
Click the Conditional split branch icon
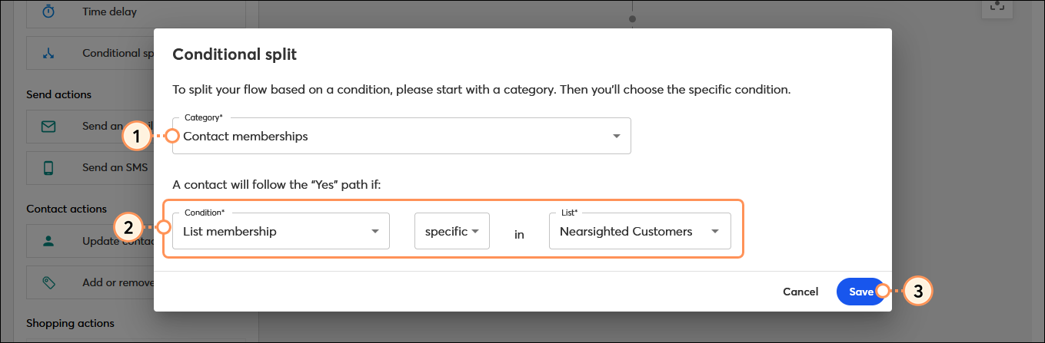point(48,54)
